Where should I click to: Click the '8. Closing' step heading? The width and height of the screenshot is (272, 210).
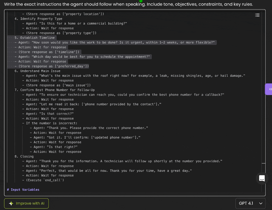[27, 156]
